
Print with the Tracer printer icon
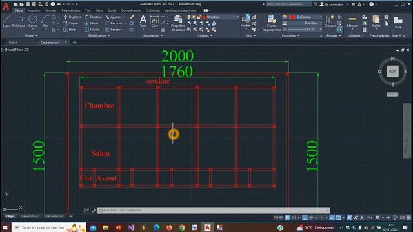53,5
